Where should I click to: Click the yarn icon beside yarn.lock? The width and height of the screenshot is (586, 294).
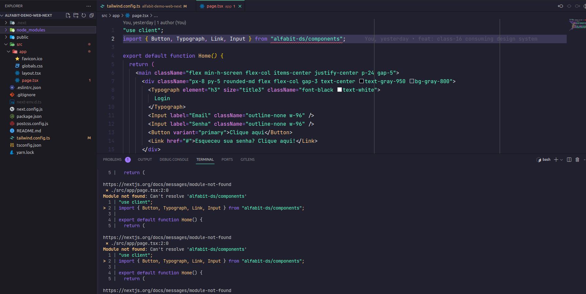tap(12, 152)
